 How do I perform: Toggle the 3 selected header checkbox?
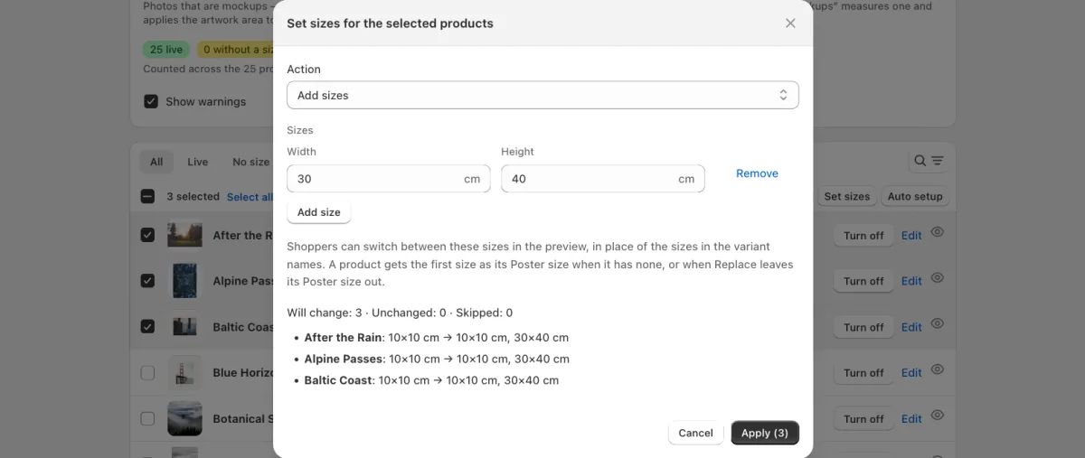point(147,196)
